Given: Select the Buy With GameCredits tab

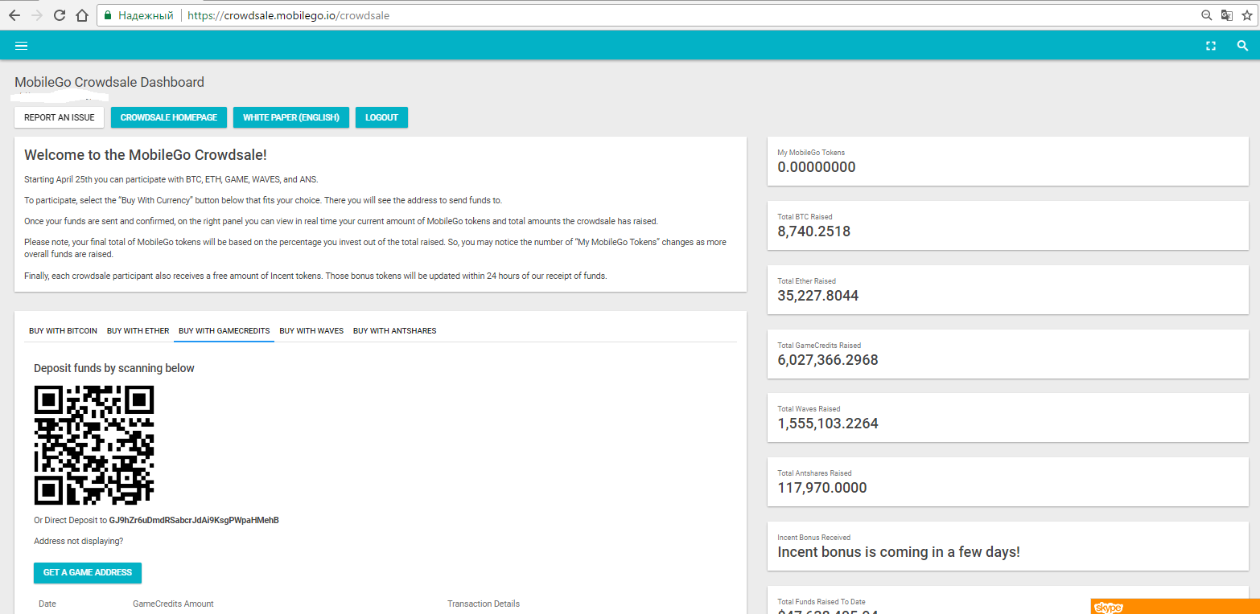Looking at the screenshot, I should coord(224,330).
